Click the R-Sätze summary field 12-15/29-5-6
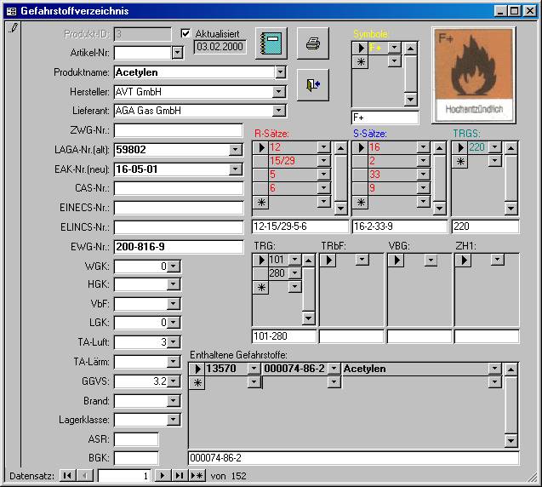Viewport: 542px width, 487px height. pyautogui.click(x=300, y=226)
